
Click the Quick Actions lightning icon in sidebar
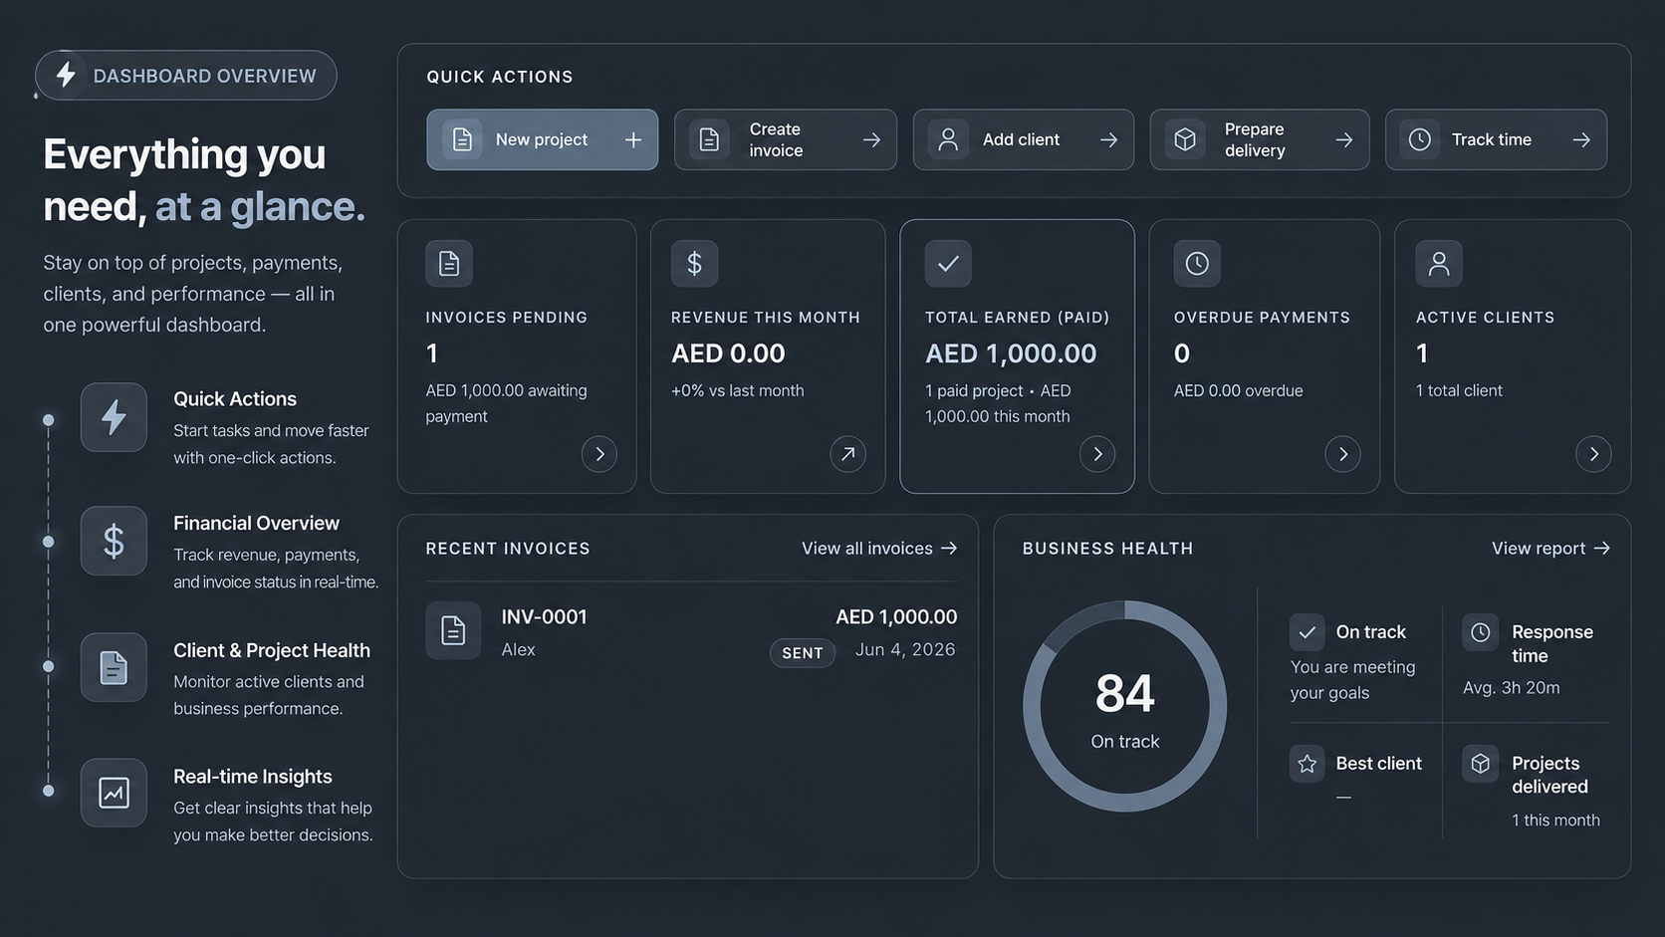(114, 417)
